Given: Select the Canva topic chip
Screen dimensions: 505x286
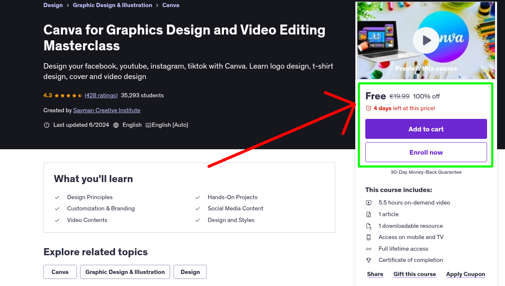Looking at the screenshot, I should [60, 272].
